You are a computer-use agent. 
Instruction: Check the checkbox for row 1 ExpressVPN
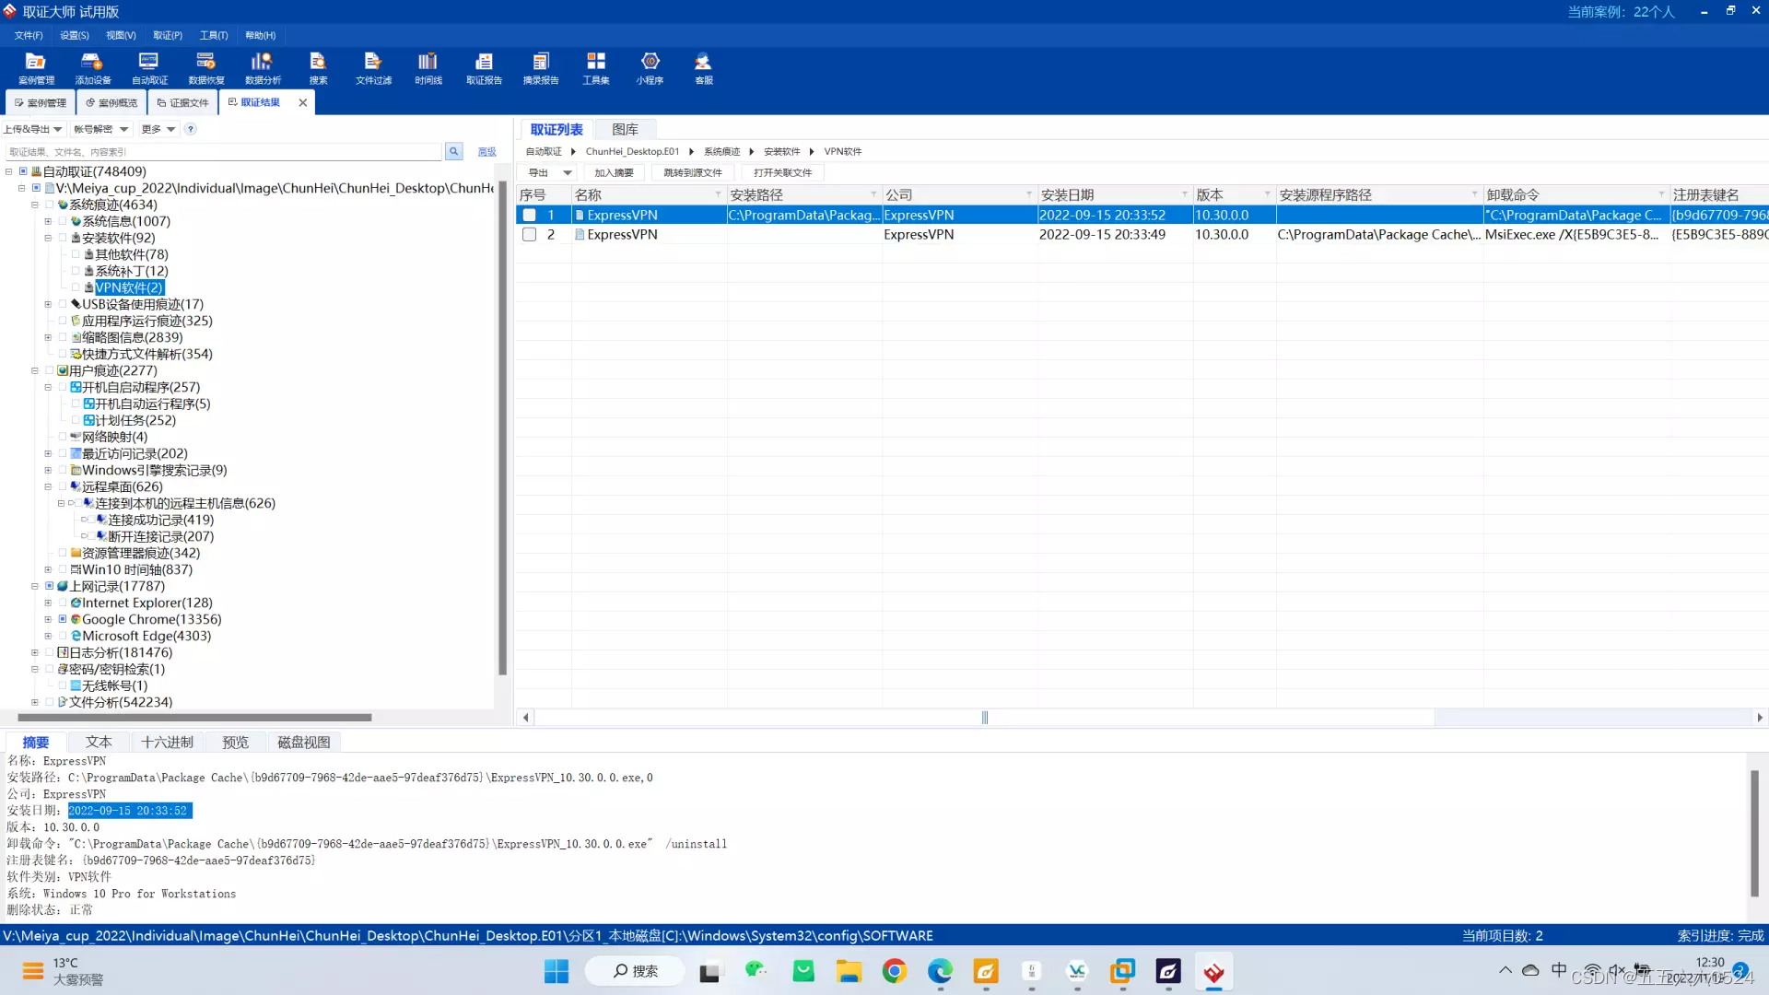click(x=530, y=215)
